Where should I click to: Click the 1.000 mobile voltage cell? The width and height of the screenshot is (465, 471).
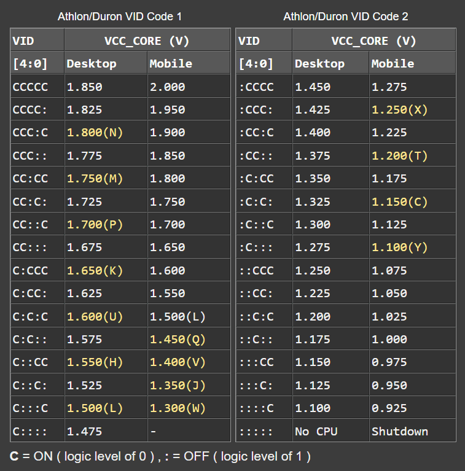click(x=412, y=340)
